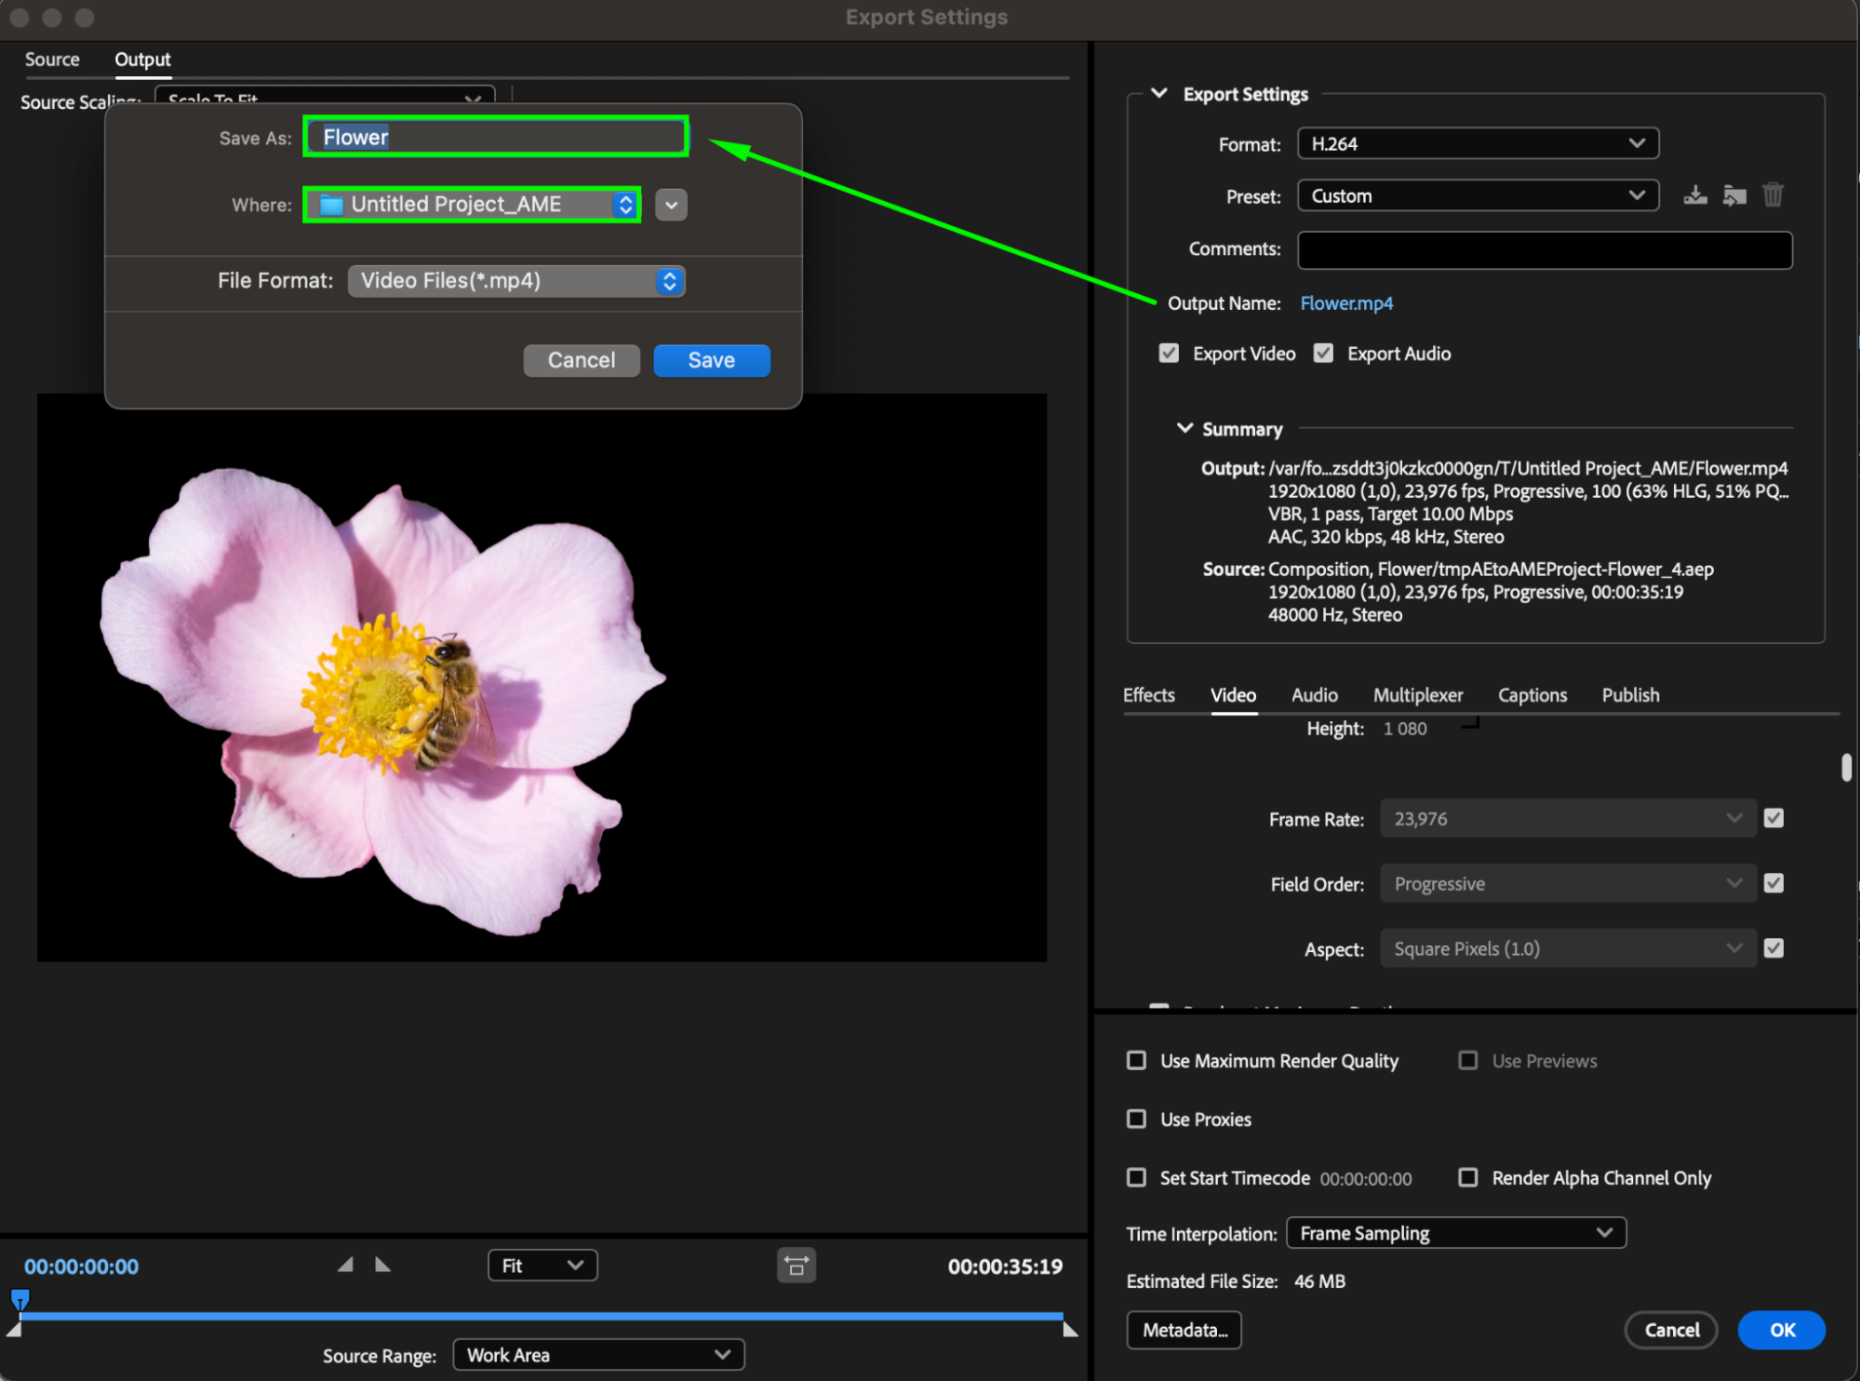Click the Set In Point triangle icon

click(345, 1265)
